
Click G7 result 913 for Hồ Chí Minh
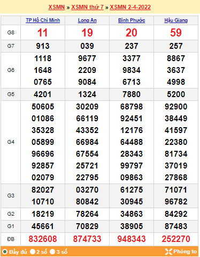43,46
